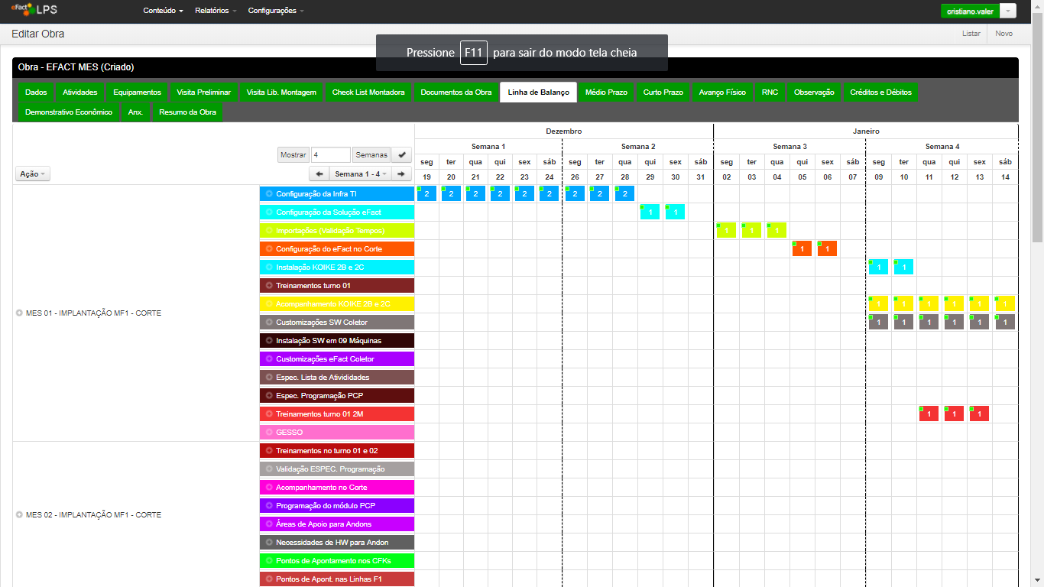Click the weeks number input field

click(330, 155)
